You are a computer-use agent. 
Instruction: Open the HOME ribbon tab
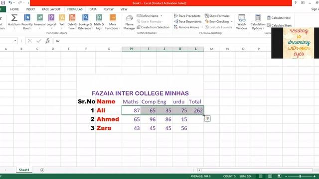14,9
